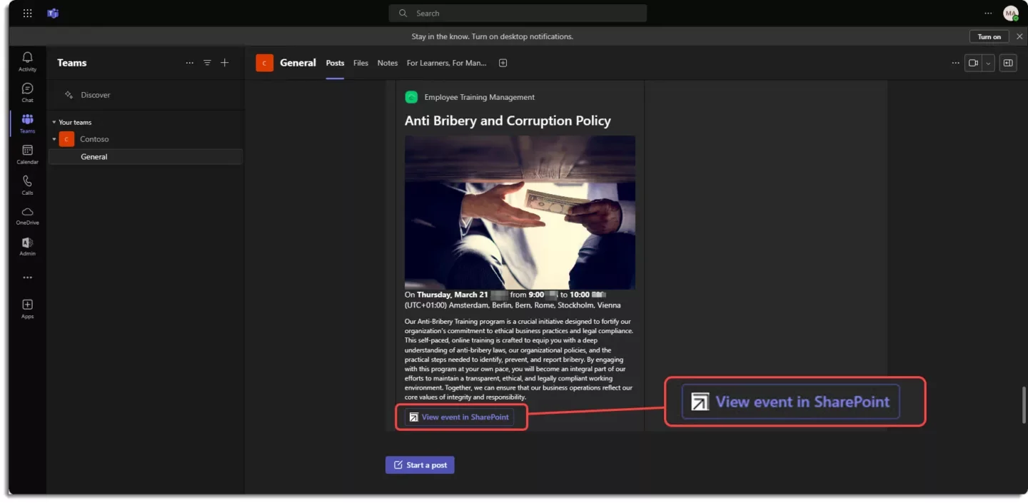Open settings and more ellipsis in the title bar
This screenshot has height=503, width=1028.
tap(988, 13)
